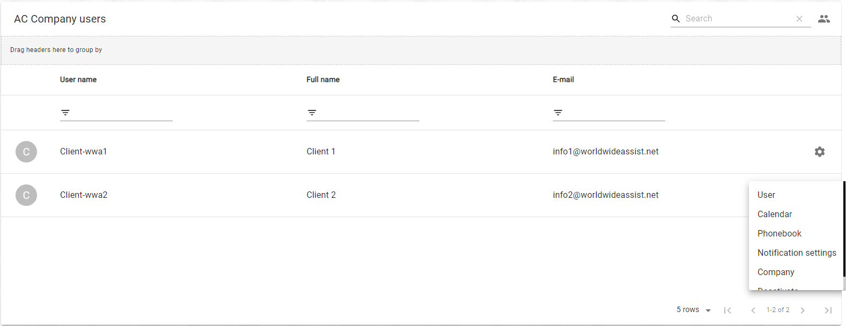Click the search magnifier icon

(x=676, y=19)
